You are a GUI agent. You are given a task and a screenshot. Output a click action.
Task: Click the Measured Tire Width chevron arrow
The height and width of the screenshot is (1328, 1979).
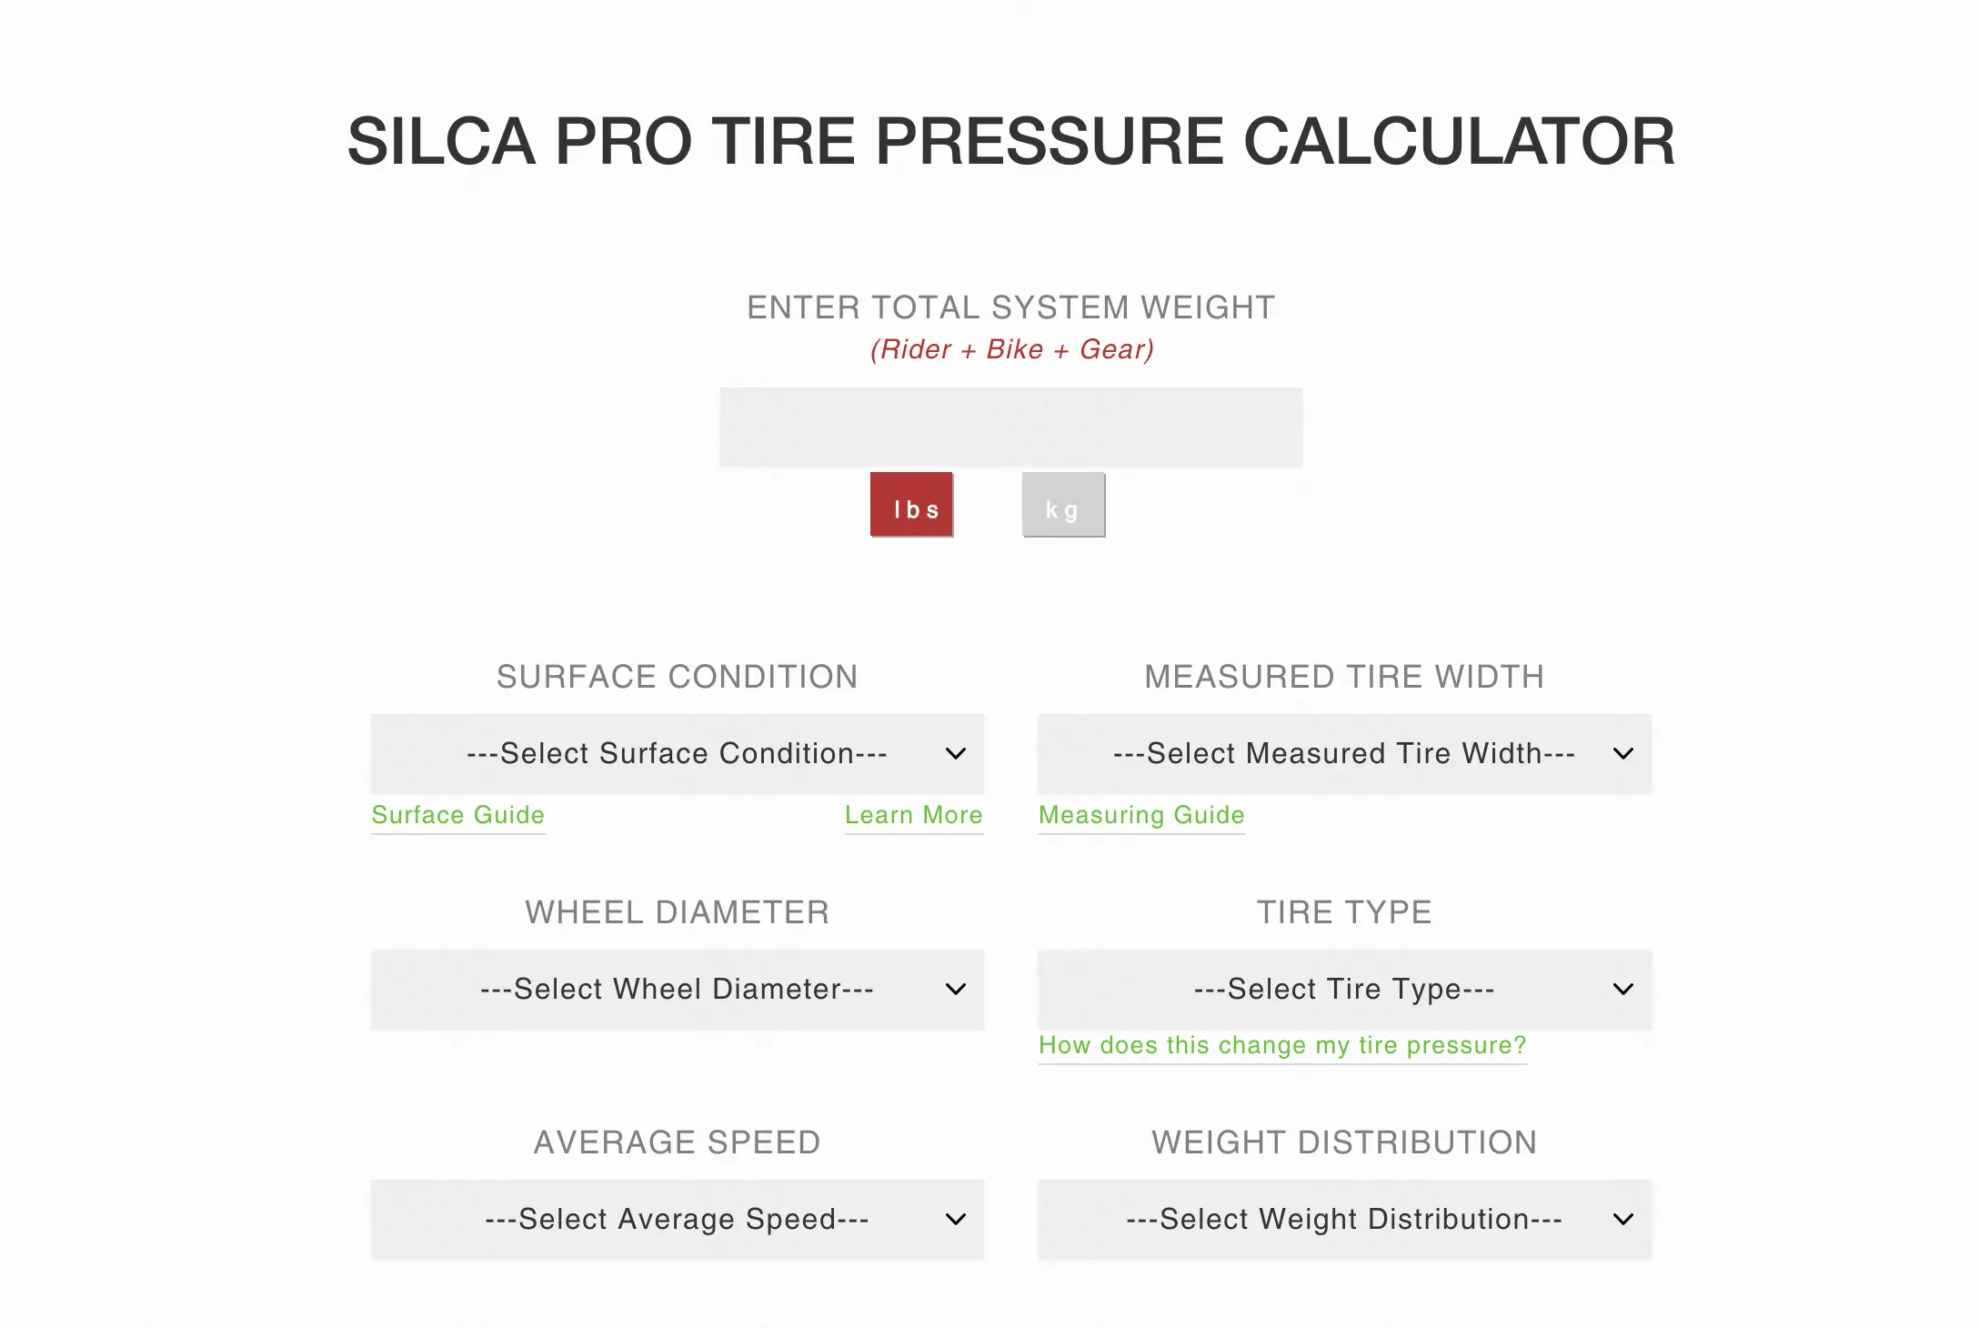pos(1622,754)
